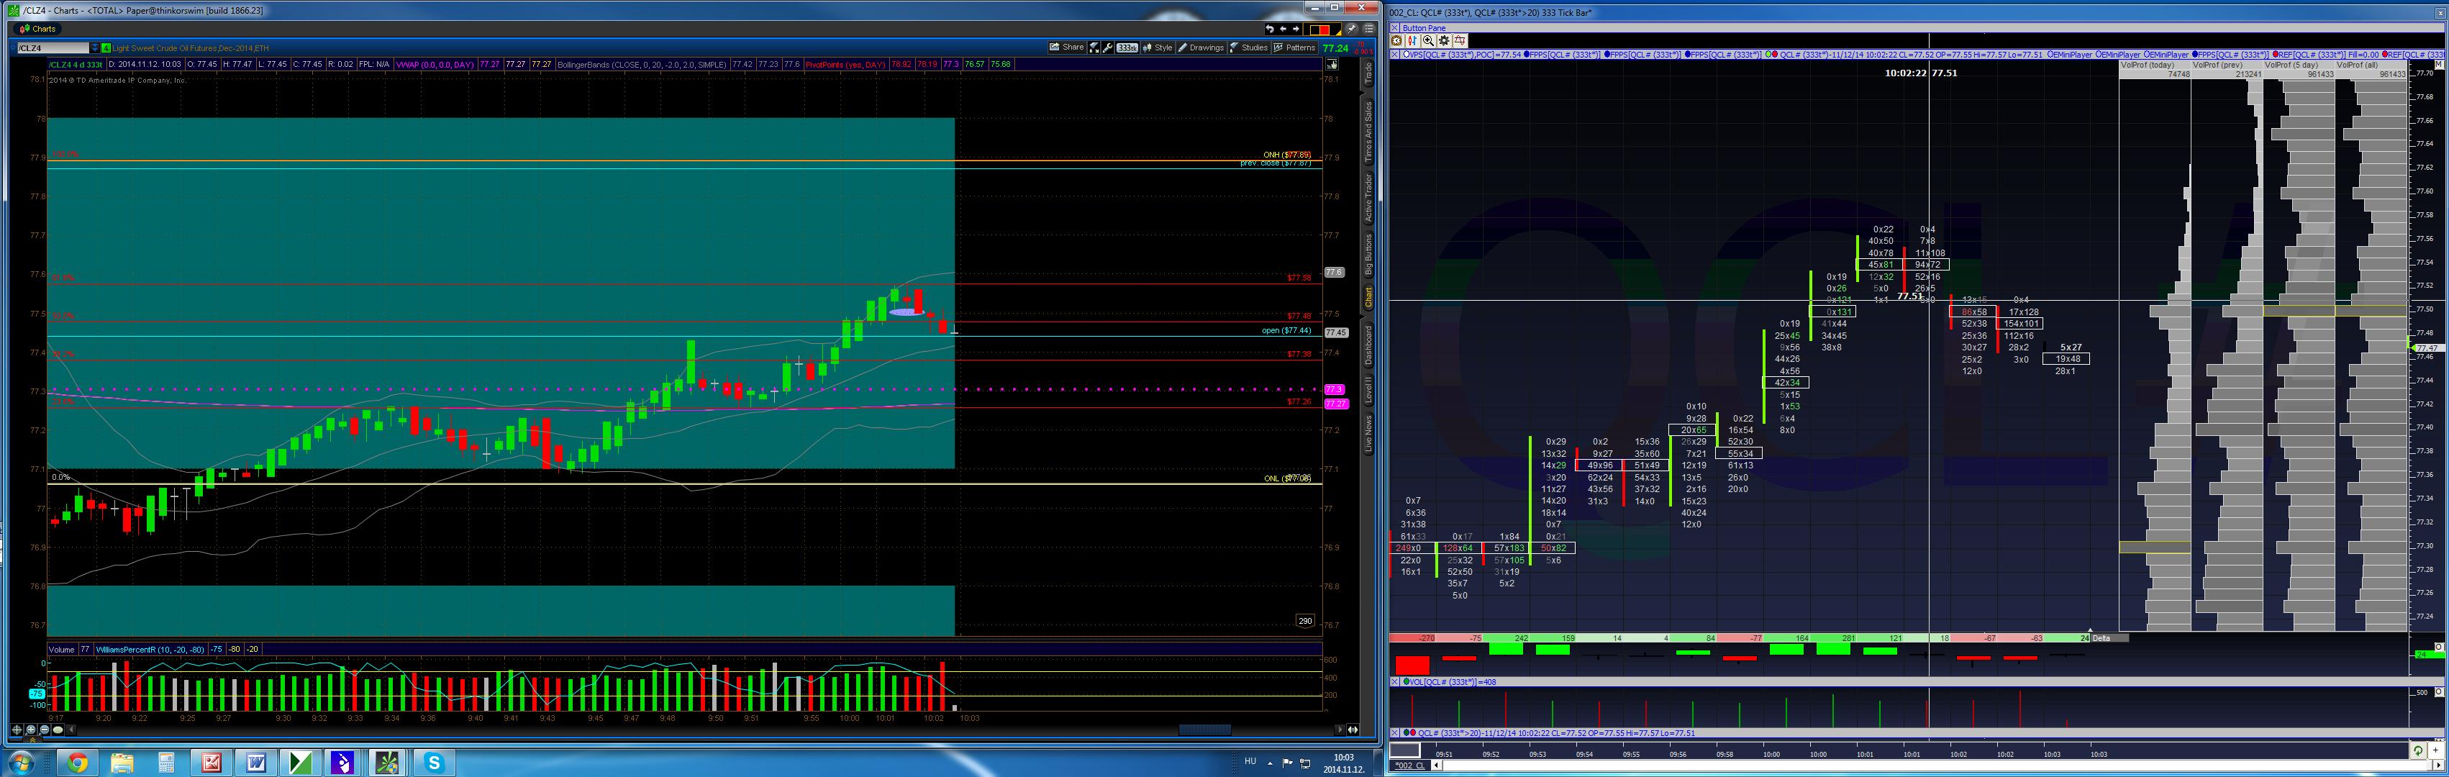Open the Big Buttons sidebar tab
Screen dimensions: 2449x777
1369,255
